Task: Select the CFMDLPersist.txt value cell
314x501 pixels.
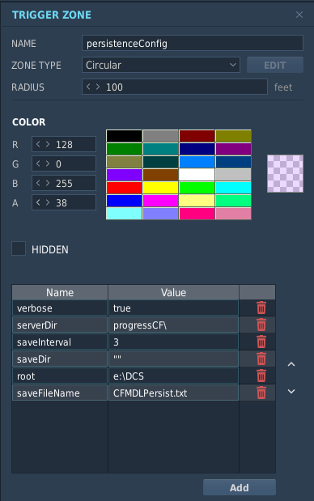Action: [x=173, y=393]
